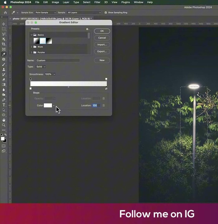Open the Sample Size dropdown
The width and height of the screenshot is (218, 224).
click(x=46, y=13)
